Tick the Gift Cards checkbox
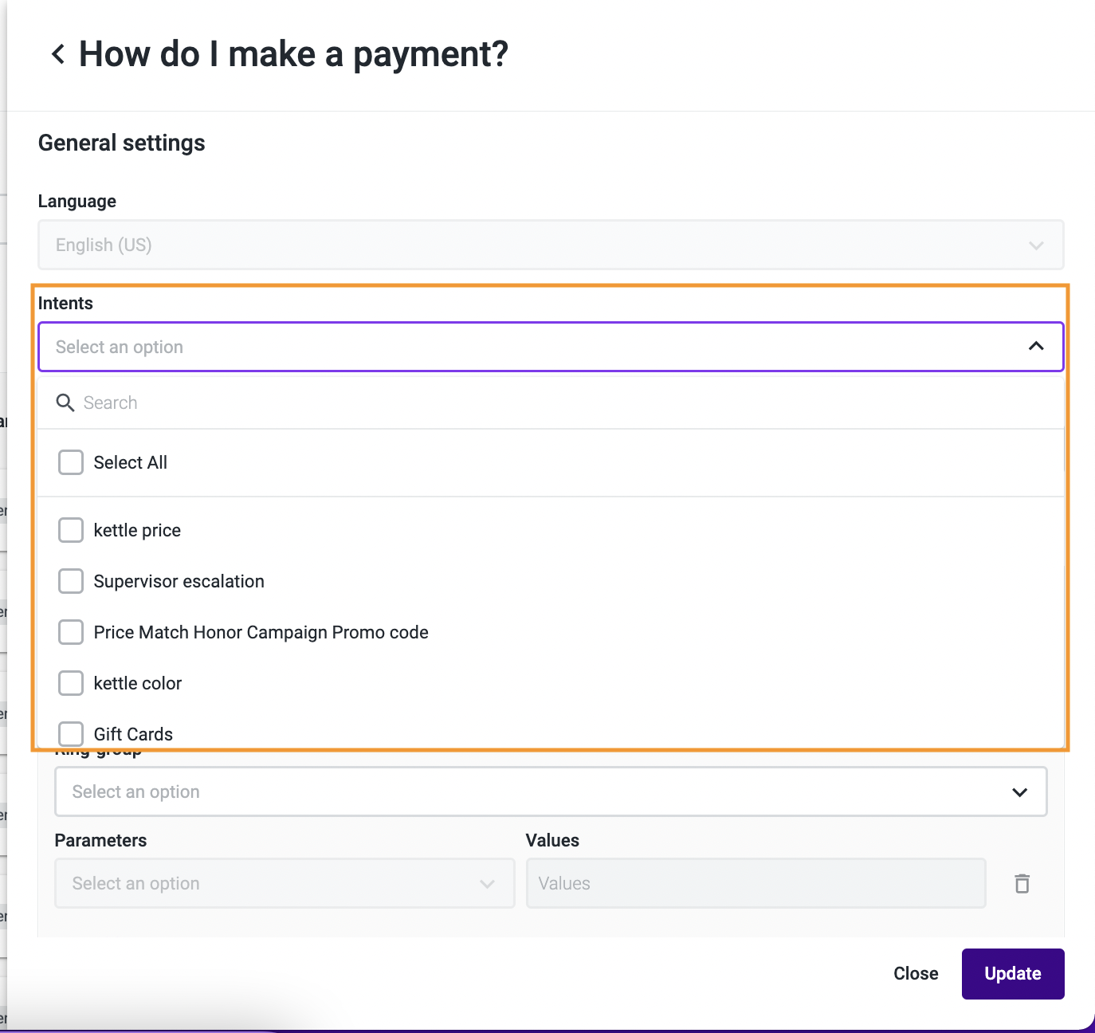Image resolution: width=1095 pixels, height=1033 pixels. (x=71, y=733)
